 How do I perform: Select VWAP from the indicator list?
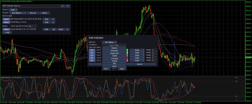114,61
